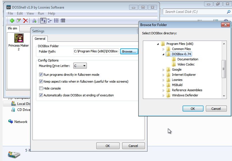Click the folder tree scroll down arrow
Viewport: 232px width, 161px height.
tap(224, 96)
